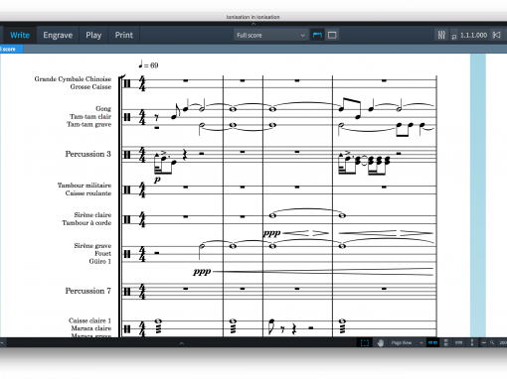Select the hand pan tool
The width and height of the screenshot is (507, 379).
coord(381,342)
